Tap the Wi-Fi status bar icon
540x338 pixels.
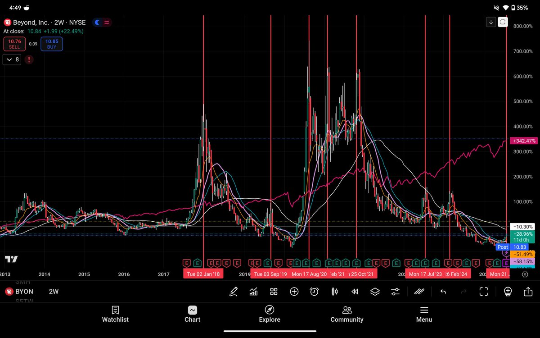[506, 8]
